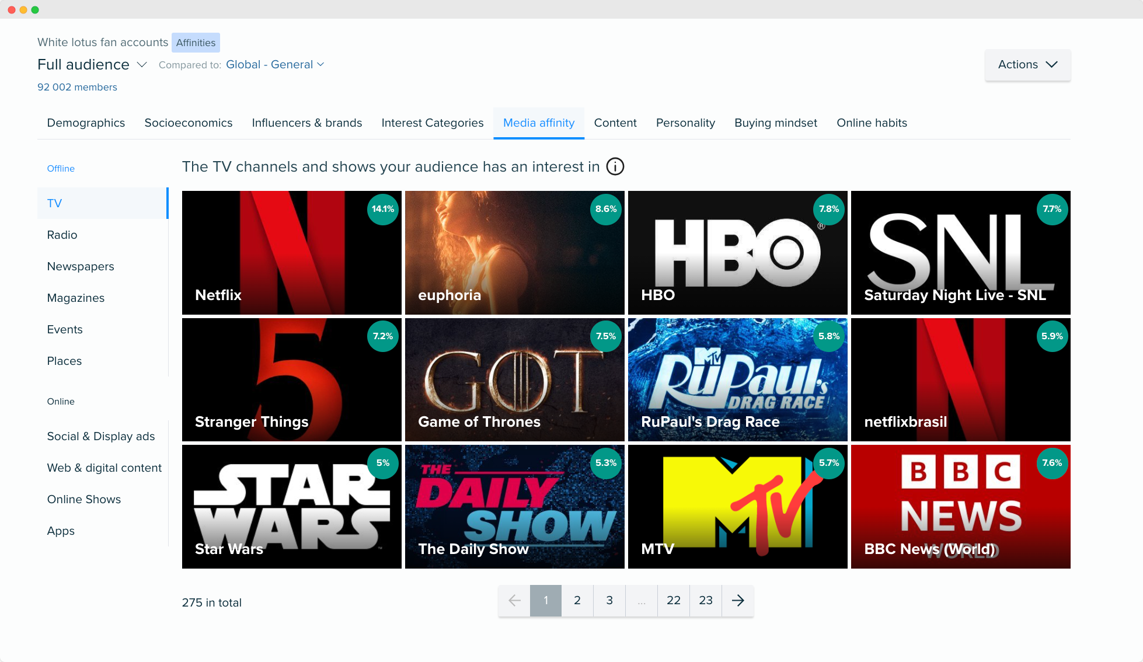This screenshot has width=1143, height=662.
Task: Open Newspapers in the sidebar
Action: 103,266
